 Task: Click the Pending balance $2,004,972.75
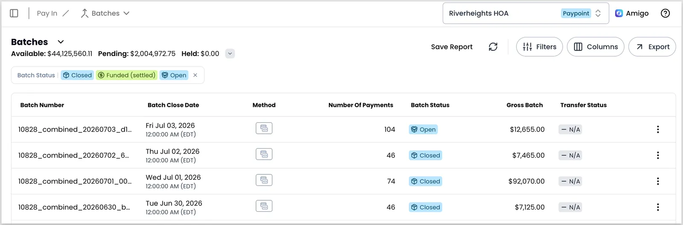click(x=137, y=54)
